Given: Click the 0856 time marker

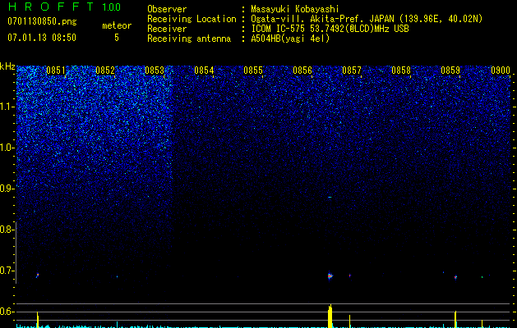Looking at the screenshot, I should coord(302,71).
